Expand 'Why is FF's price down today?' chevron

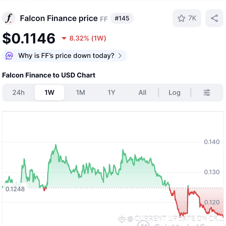pos(120,56)
